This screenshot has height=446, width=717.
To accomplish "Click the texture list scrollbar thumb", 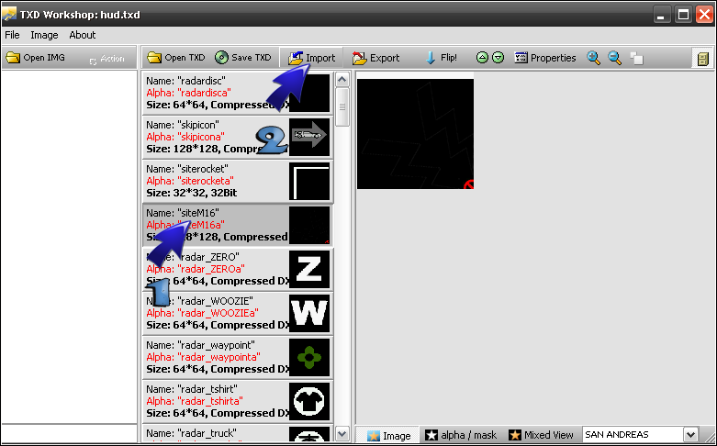I will pyautogui.click(x=342, y=107).
